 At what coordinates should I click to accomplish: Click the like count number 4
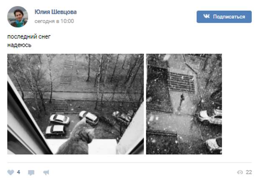[18, 172]
